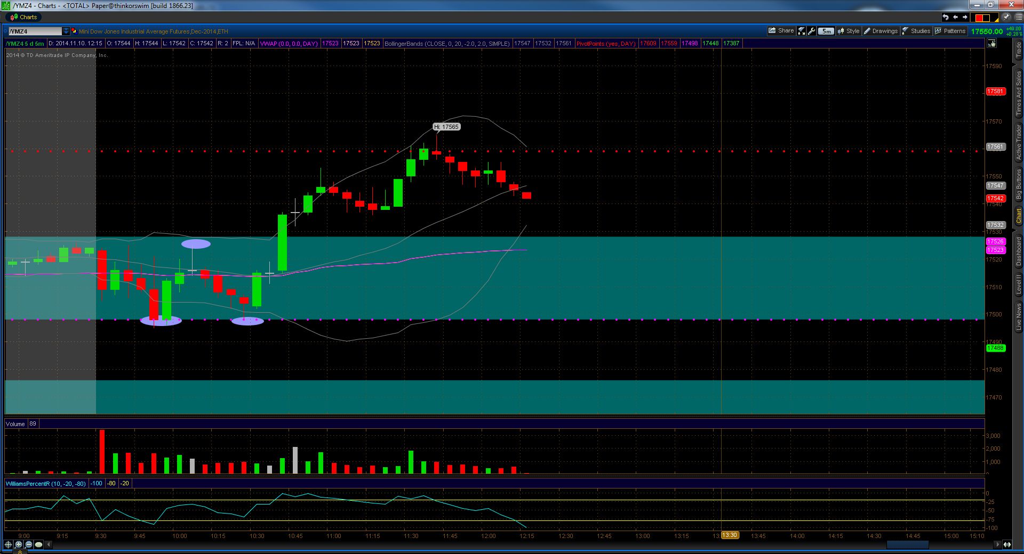Image resolution: width=1024 pixels, height=554 pixels.
Task: Click the 17488 green price label
Action: (x=995, y=348)
